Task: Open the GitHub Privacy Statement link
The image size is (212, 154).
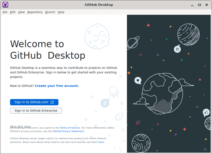Action: tap(68, 131)
